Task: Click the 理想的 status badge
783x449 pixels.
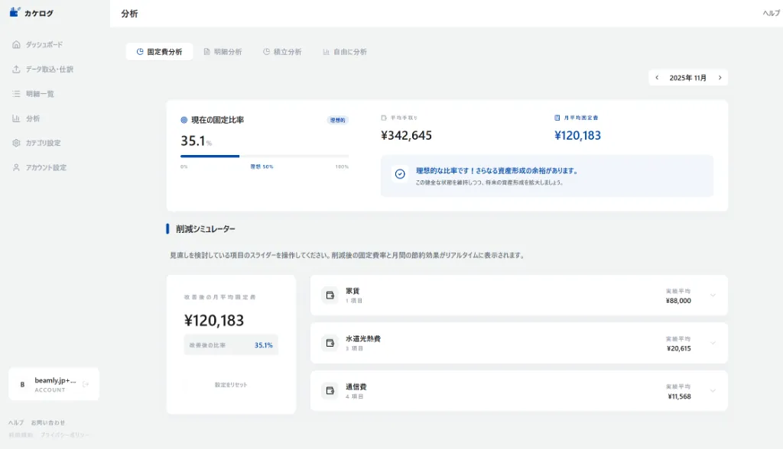Action: click(337, 120)
